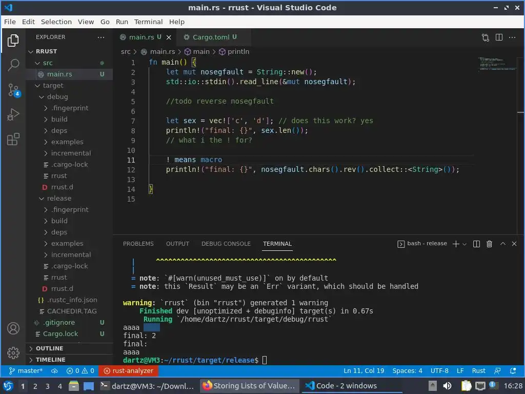Kill the terminal with trash icon
The height and width of the screenshot is (394, 525).
[489, 244]
